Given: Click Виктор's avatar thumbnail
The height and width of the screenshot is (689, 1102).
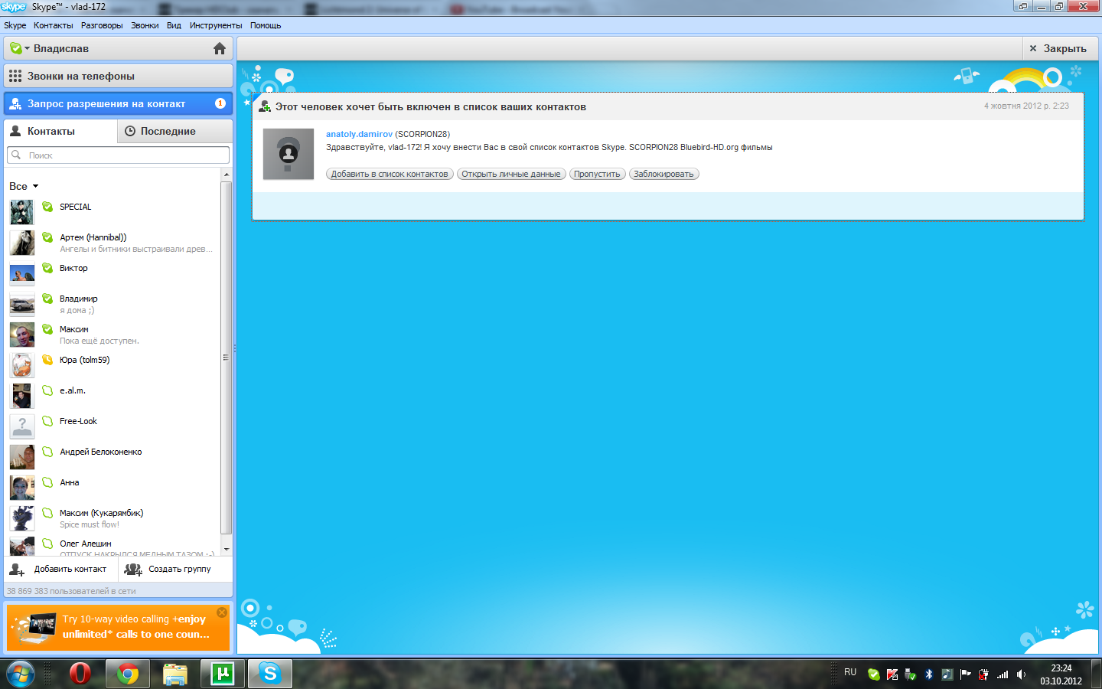Looking at the screenshot, I should pyautogui.click(x=22, y=273).
